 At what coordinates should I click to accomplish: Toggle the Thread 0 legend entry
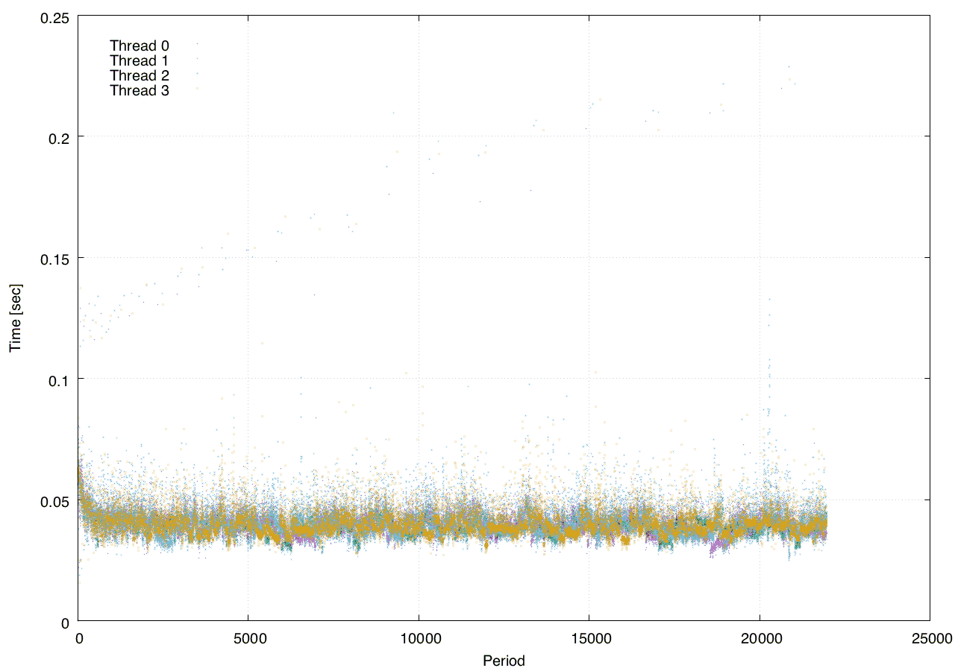pyautogui.click(x=140, y=46)
